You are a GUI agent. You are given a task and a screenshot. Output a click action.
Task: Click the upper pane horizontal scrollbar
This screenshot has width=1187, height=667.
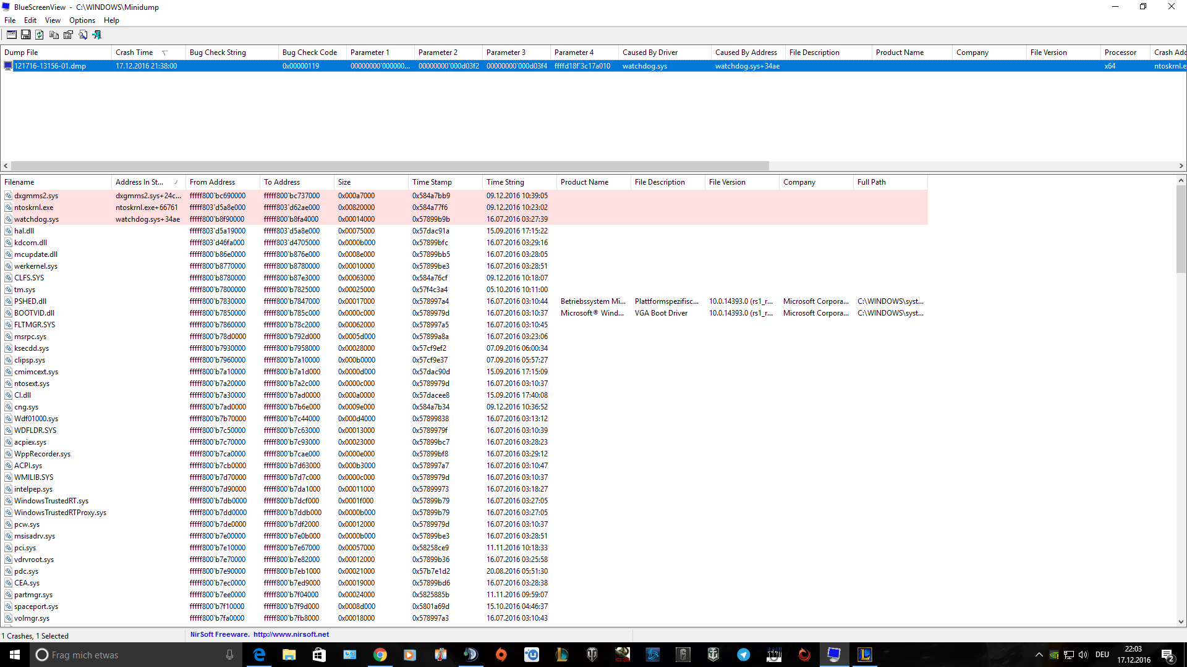tap(389, 166)
